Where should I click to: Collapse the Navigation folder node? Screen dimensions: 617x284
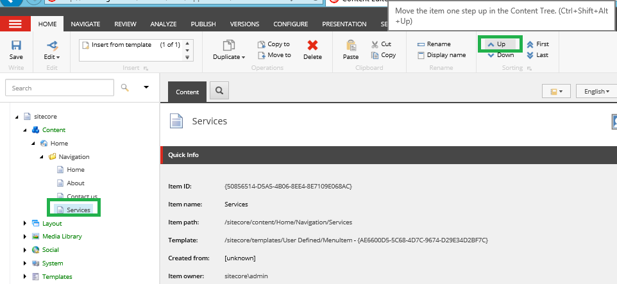click(41, 157)
